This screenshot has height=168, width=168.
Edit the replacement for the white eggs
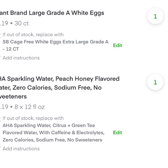coord(117,45)
